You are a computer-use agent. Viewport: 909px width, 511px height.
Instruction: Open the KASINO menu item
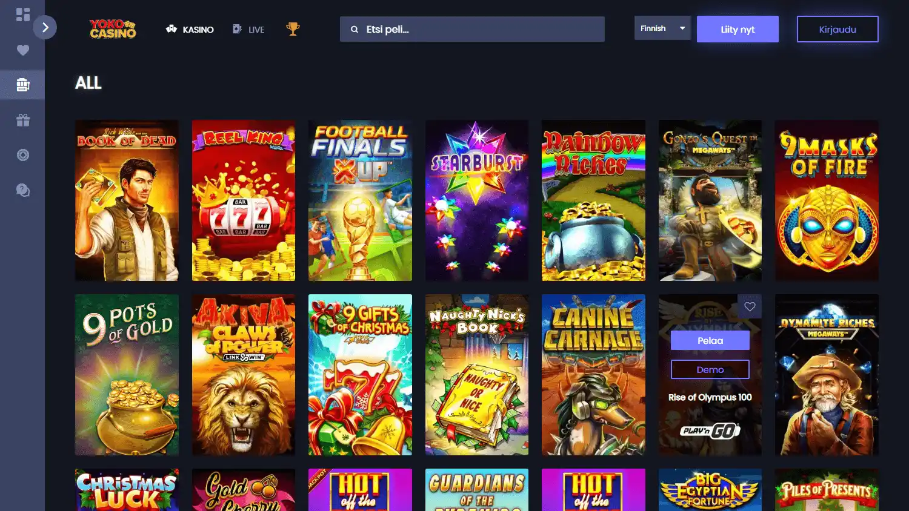(190, 29)
